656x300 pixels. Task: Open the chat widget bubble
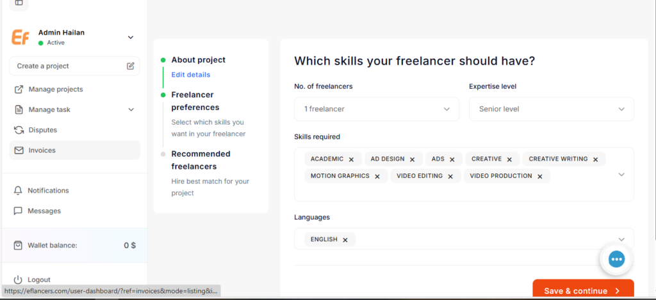[616, 258]
